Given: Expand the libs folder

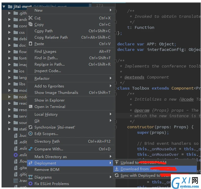Looking at the screenshot, I should 9,84.
